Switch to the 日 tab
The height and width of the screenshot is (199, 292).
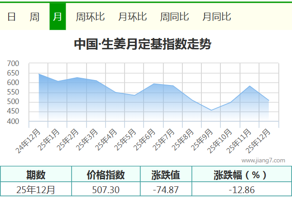click(x=12, y=17)
